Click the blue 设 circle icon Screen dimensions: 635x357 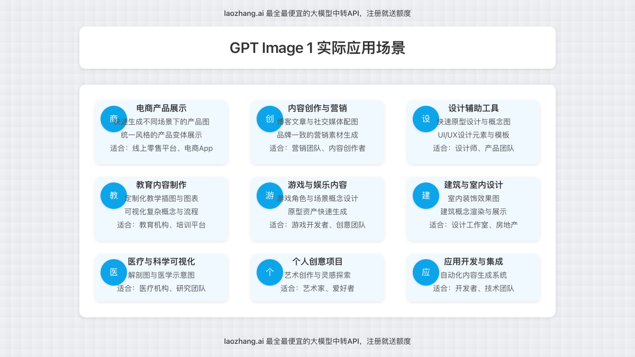426,119
